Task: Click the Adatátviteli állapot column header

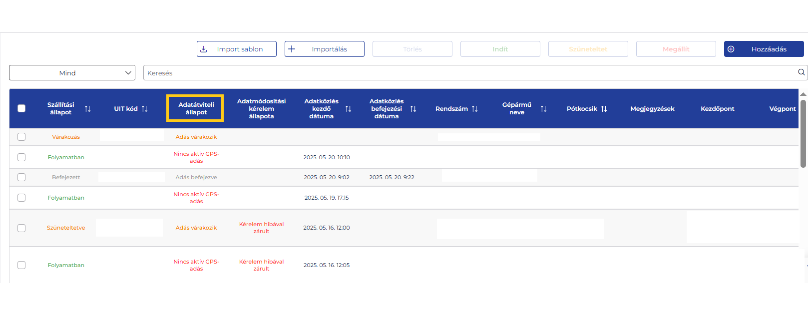Action: (195, 108)
